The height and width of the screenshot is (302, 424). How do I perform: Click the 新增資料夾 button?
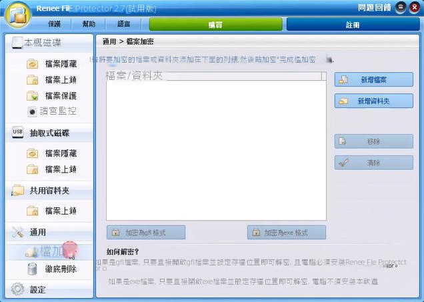click(x=374, y=101)
